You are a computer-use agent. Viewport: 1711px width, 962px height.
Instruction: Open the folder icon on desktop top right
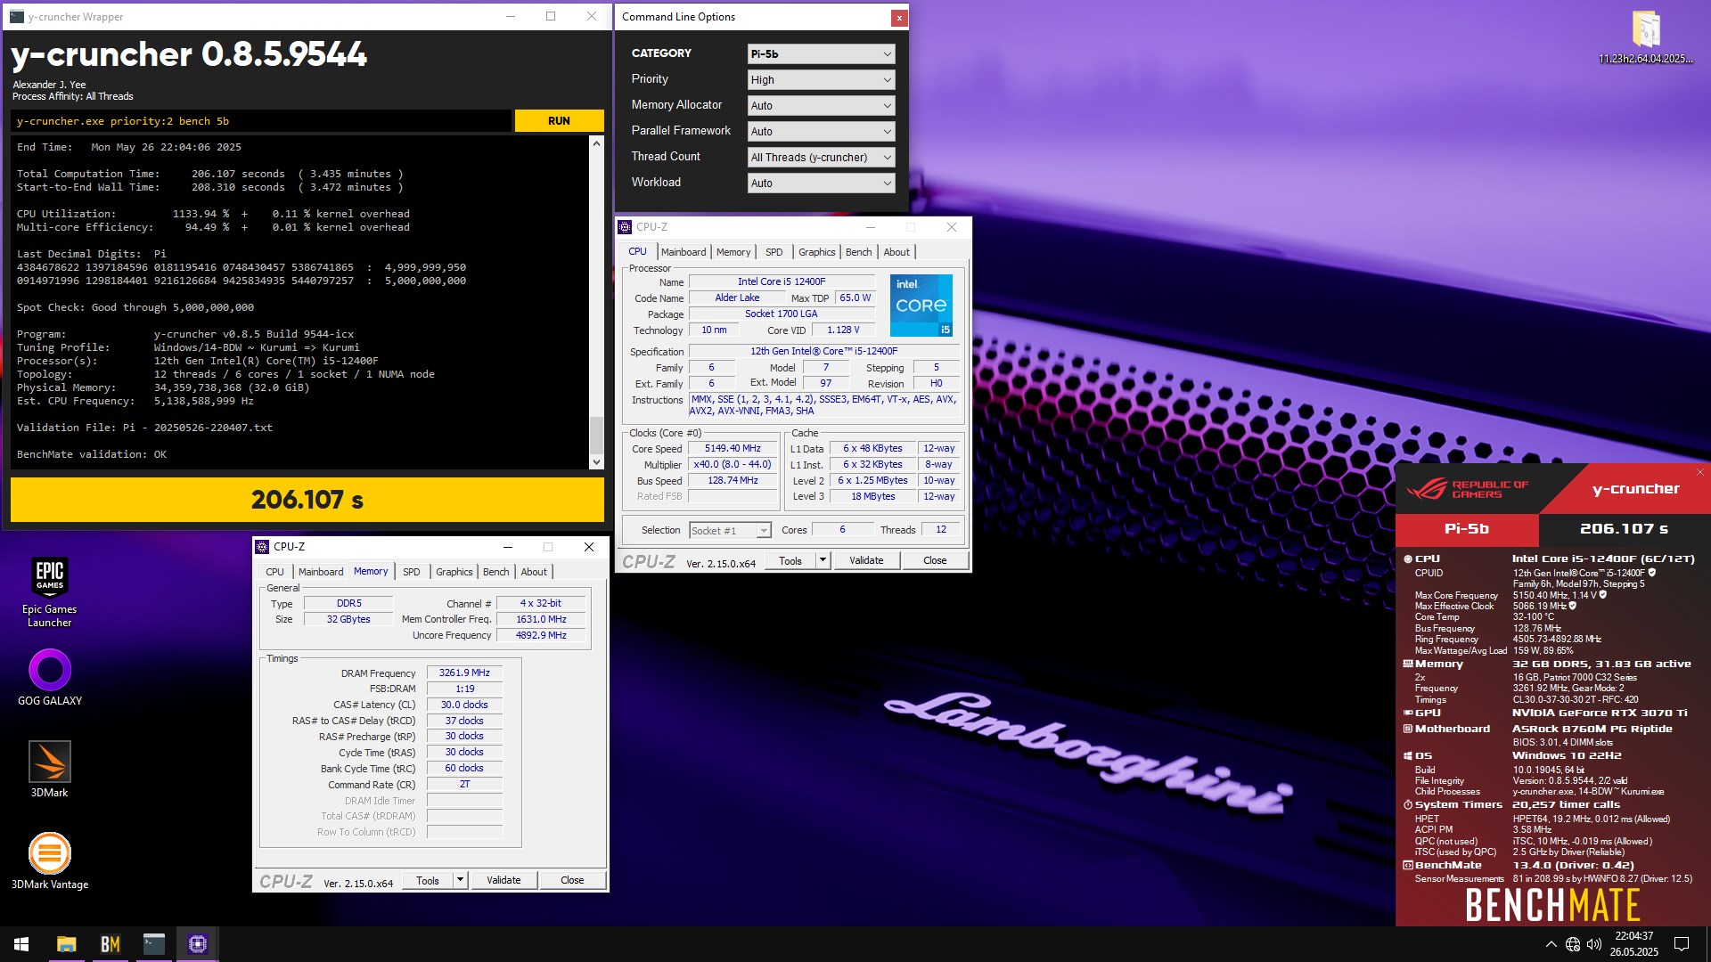(x=1645, y=37)
